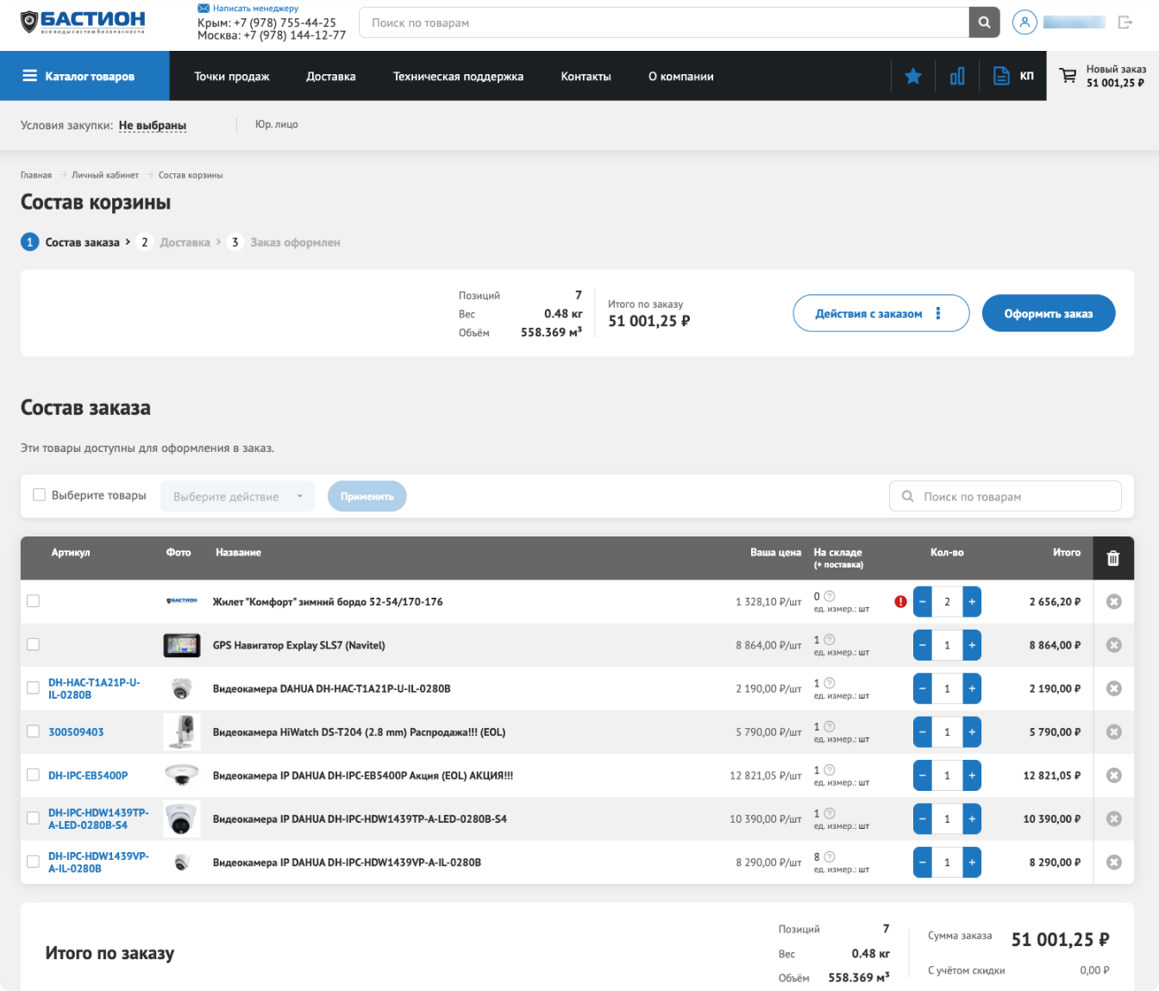This screenshot has height=991, width=1159.
Task: Open the Техническая поддержка menu item
Action: [458, 77]
